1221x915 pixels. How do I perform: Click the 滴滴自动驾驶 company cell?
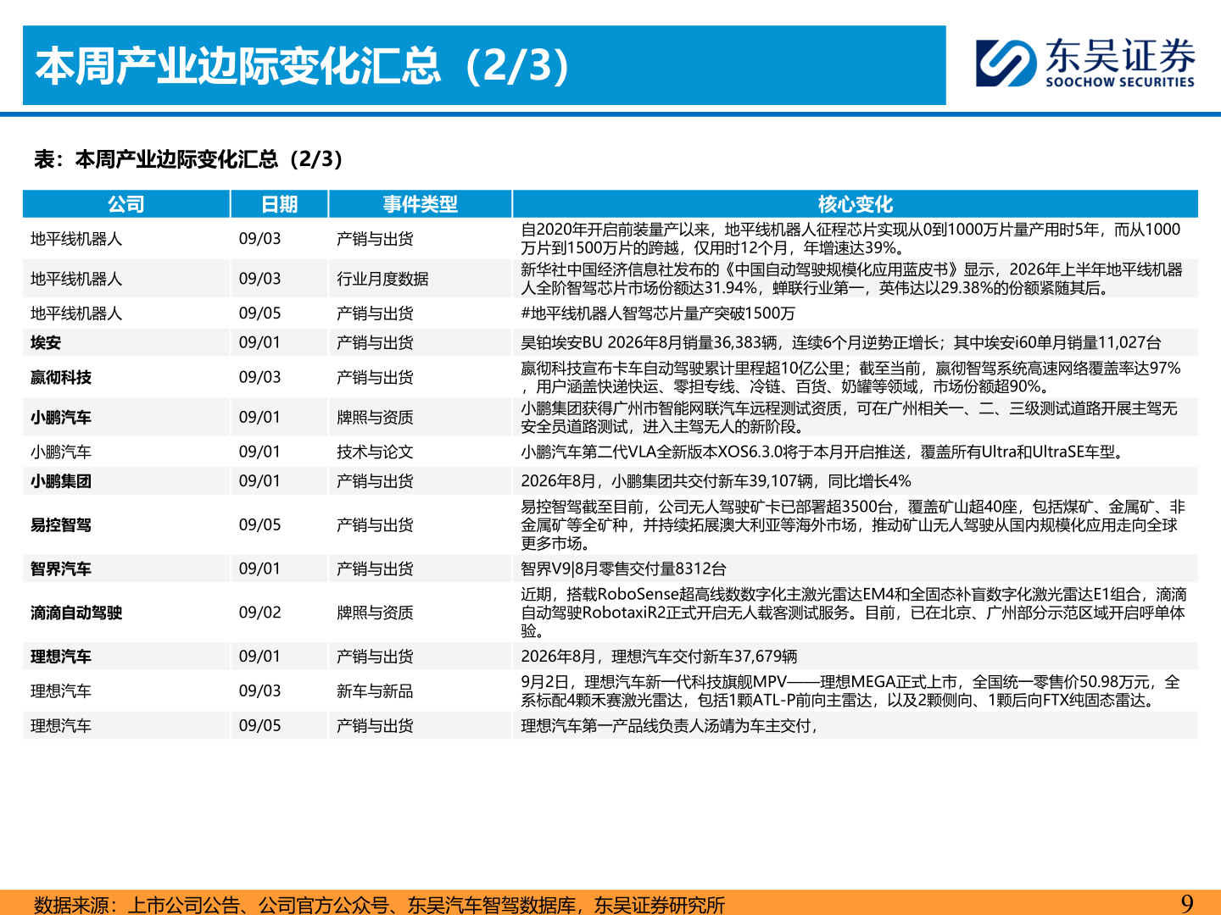pyautogui.click(x=76, y=613)
